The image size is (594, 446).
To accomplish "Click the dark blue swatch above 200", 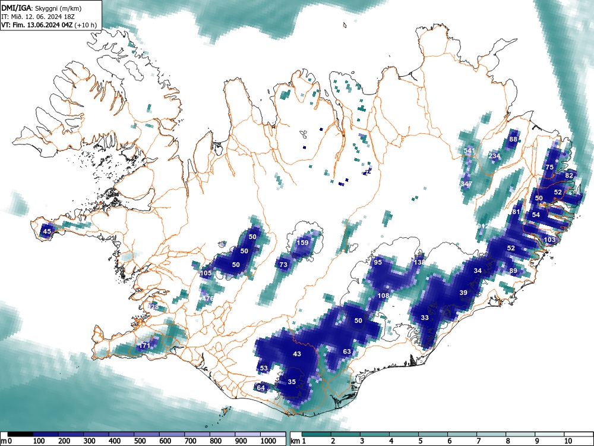I will (x=71, y=434).
